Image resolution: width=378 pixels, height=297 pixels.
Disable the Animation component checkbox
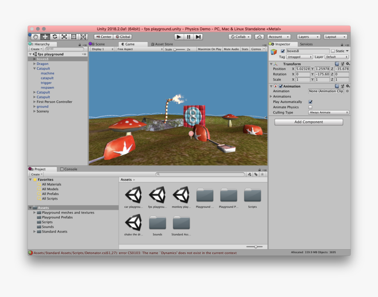pyautogui.click(x=281, y=86)
